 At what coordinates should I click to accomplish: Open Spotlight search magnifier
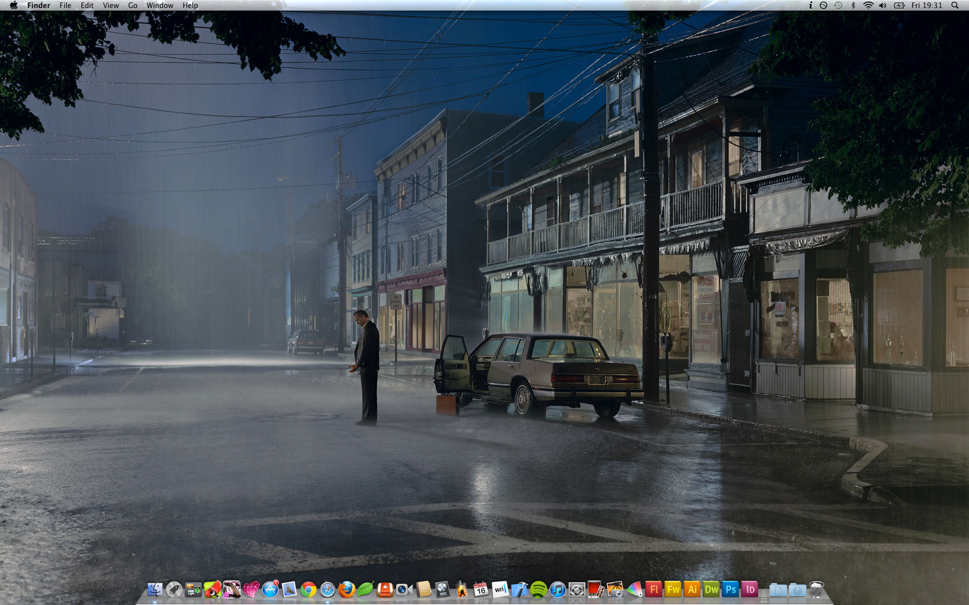(955, 5)
